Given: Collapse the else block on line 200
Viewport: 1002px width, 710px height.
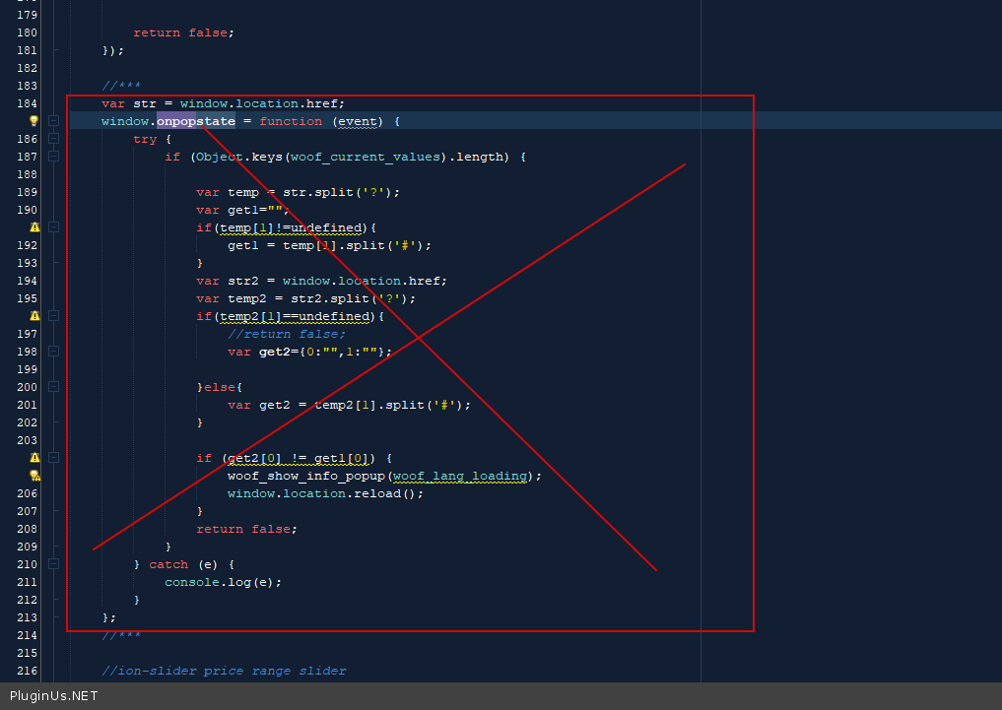Looking at the screenshot, I should click(54, 387).
